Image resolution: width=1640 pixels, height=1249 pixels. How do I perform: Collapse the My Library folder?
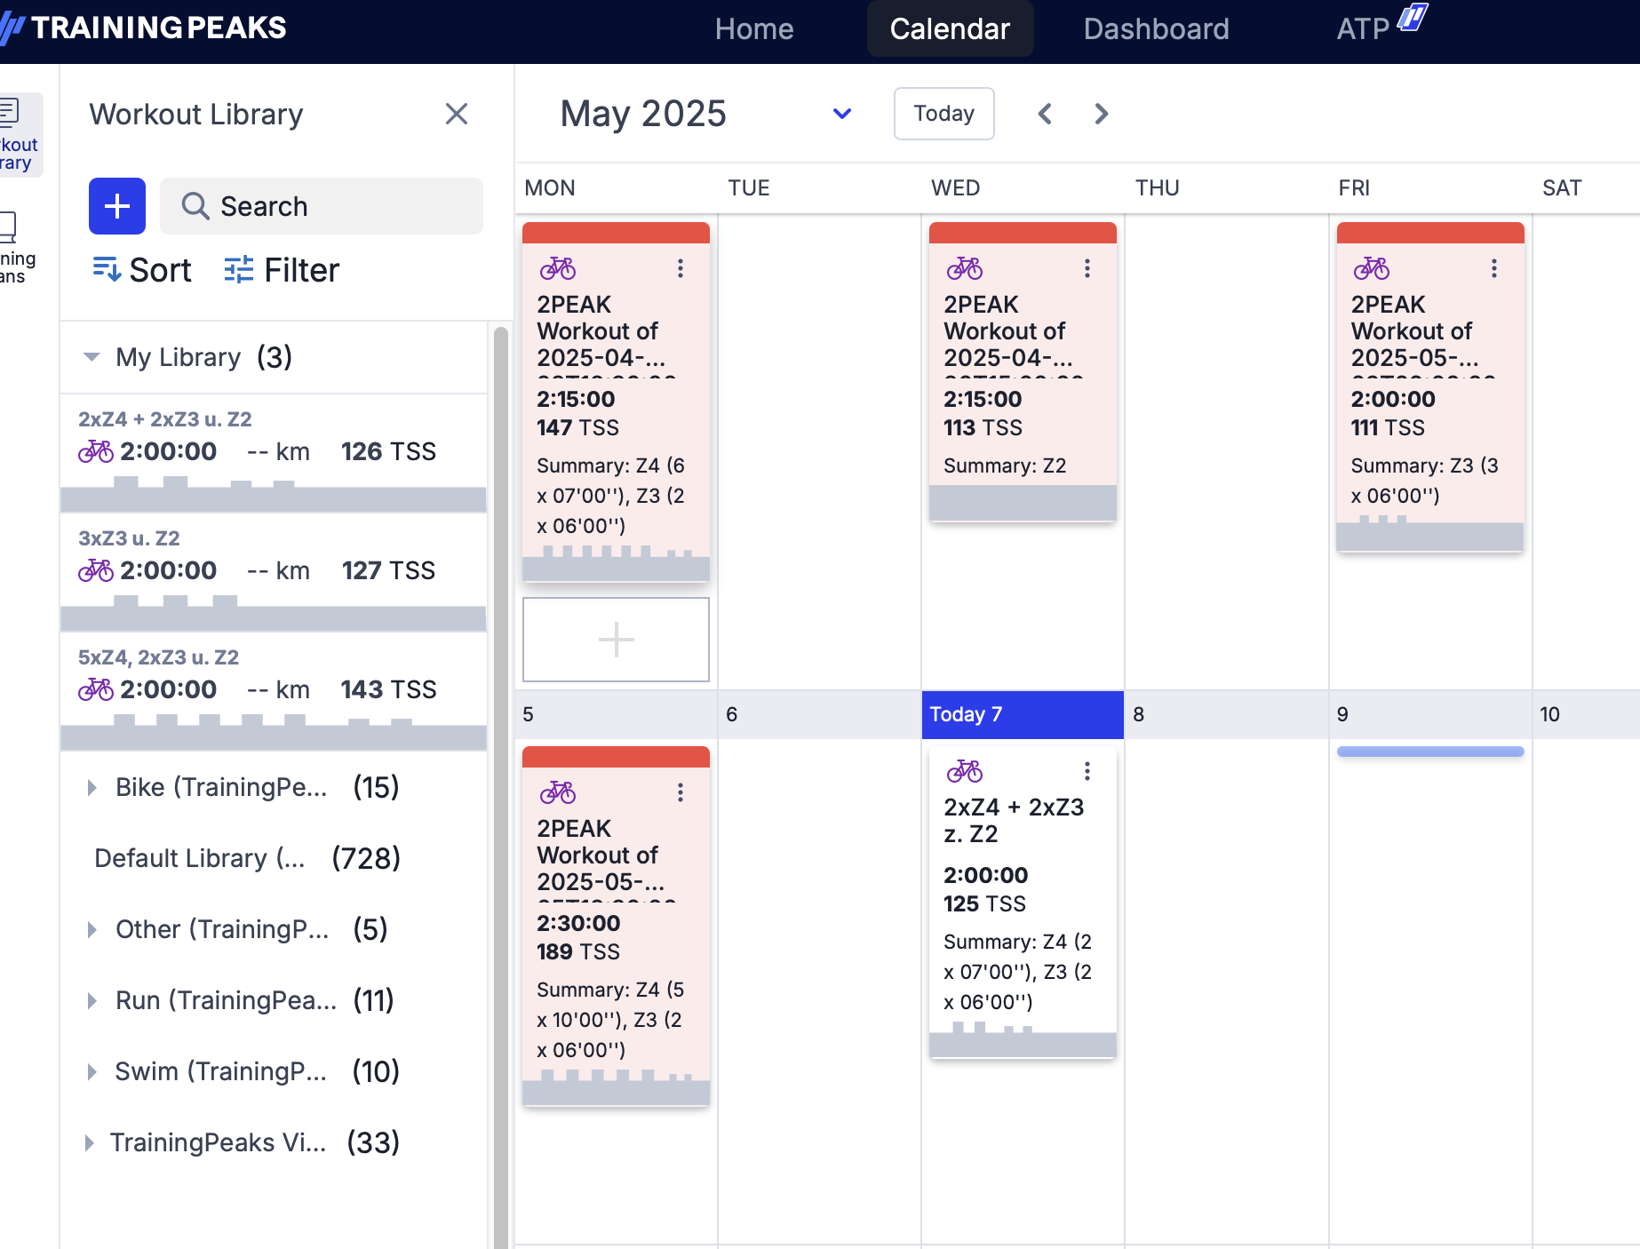pos(92,357)
